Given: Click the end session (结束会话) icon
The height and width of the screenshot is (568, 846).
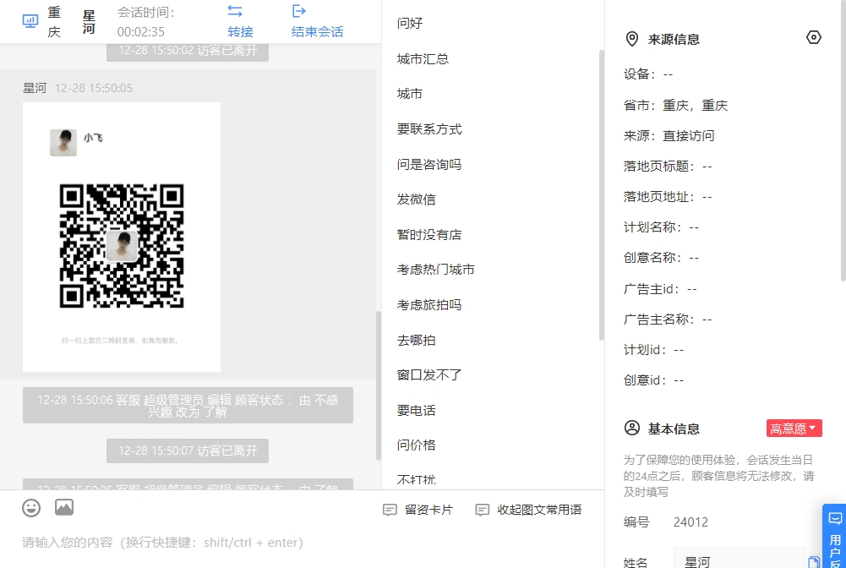Looking at the screenshot, I should pos(299,11).
